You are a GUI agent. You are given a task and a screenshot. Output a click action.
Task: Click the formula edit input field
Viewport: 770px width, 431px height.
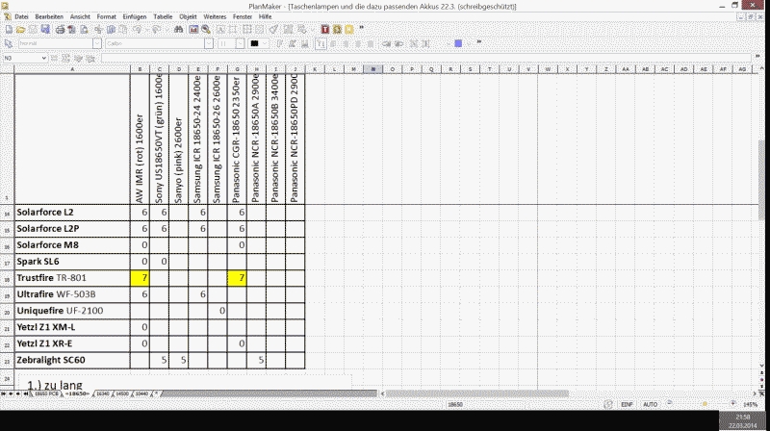pos(426,58)
